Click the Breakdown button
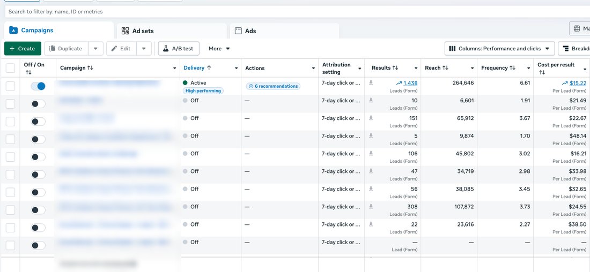590x272 pixels. [x=574, y=49]
